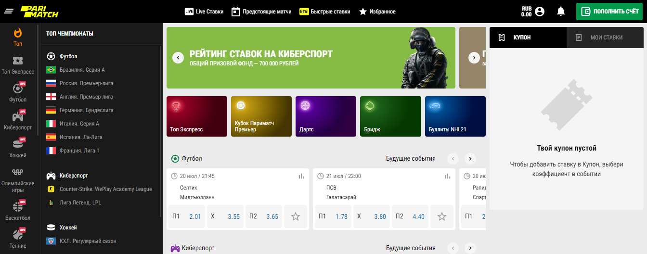This screenshot has height=254, width=647.
Task: Click previous arrow in Киберспорт section
Action: click(453, 248)
